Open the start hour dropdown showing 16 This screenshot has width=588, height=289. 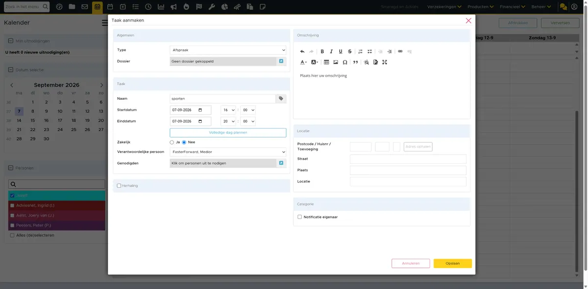coord(228,110)
